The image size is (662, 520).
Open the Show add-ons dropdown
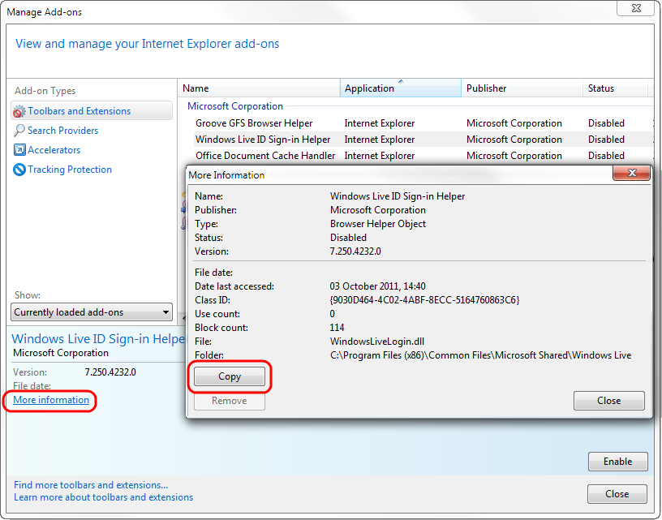tap(92, 312)
